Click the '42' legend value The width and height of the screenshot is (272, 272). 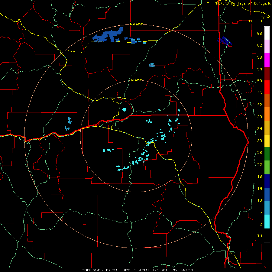[260, 105]
